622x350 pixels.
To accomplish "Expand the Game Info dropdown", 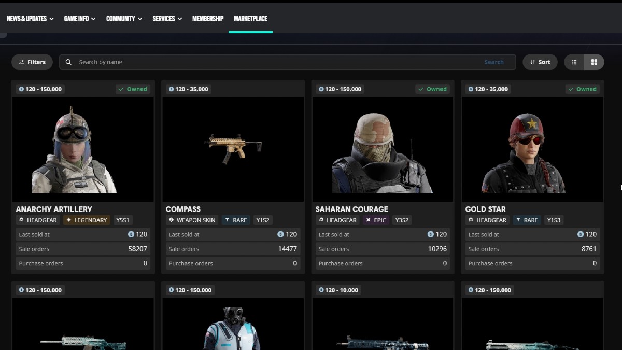I will [79, 18].
